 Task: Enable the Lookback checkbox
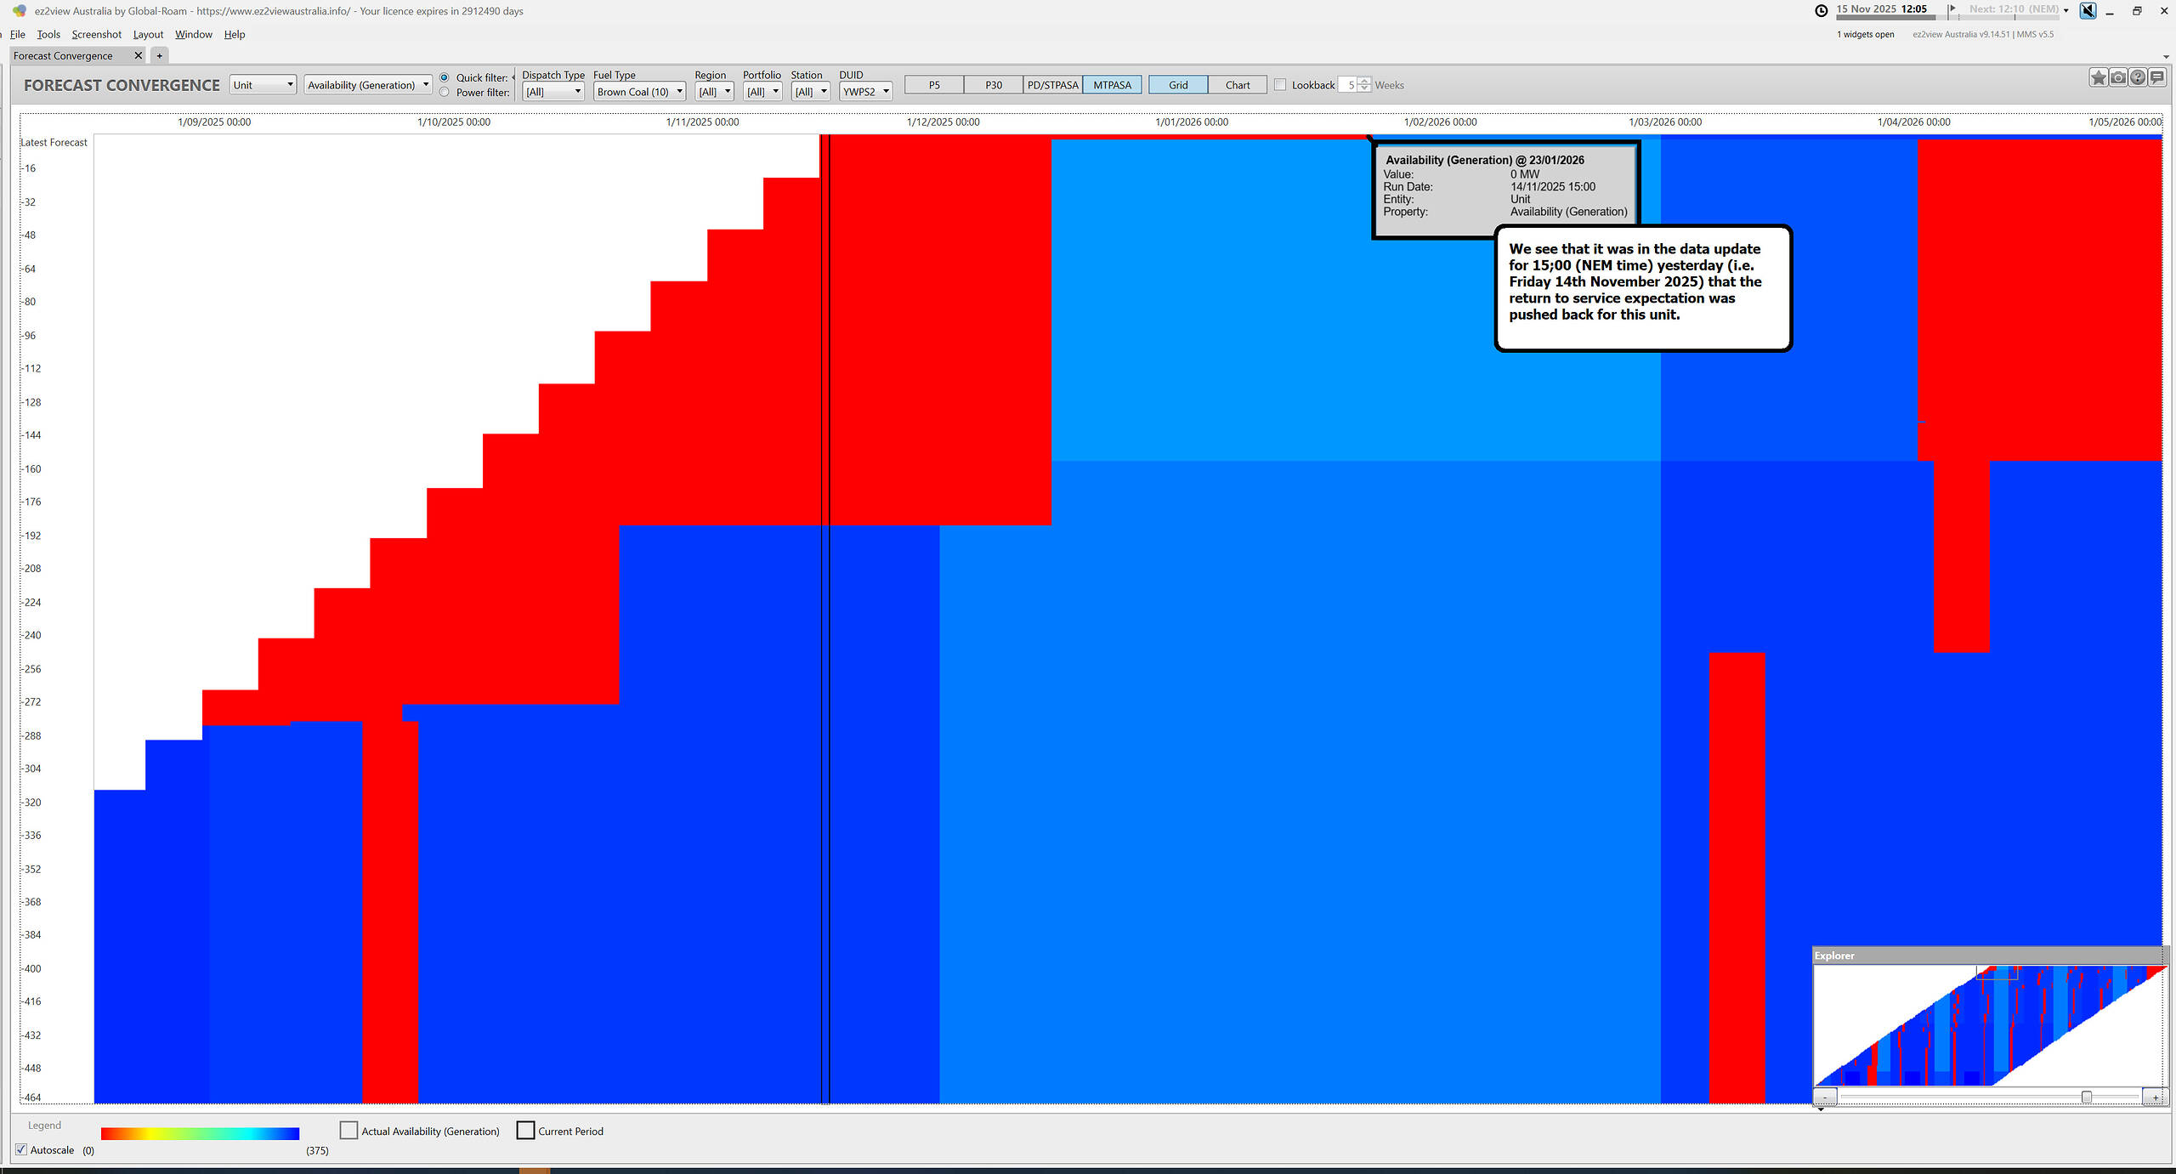click(x=1280, y=85)
